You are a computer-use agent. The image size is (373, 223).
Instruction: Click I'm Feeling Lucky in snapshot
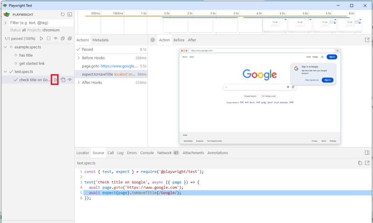(268, 96)
